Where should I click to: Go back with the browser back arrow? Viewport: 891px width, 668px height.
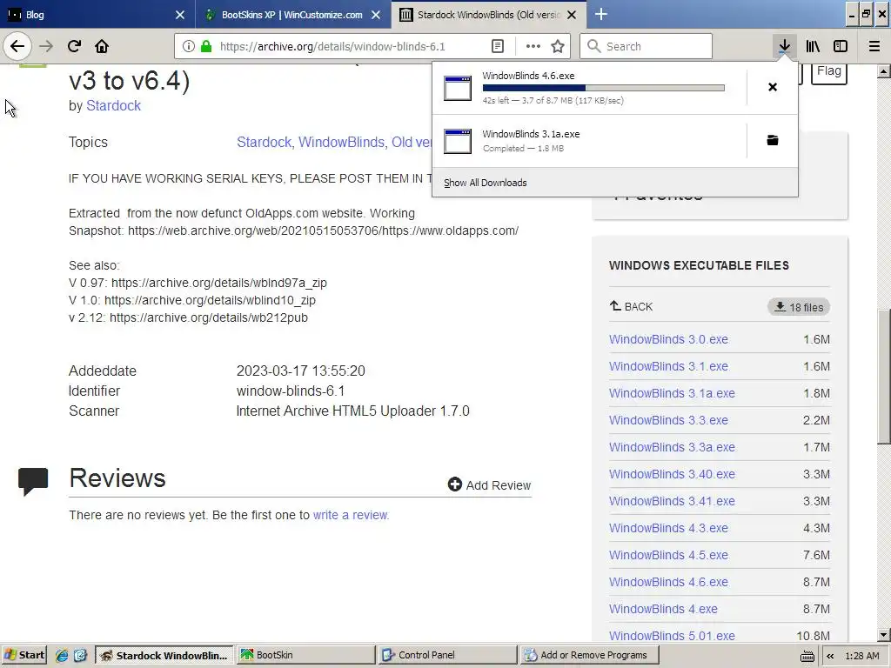[x=17, y=46]
